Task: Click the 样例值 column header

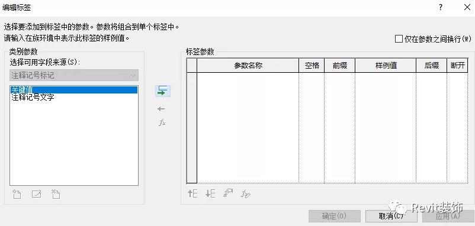Action: click(386, 66)
